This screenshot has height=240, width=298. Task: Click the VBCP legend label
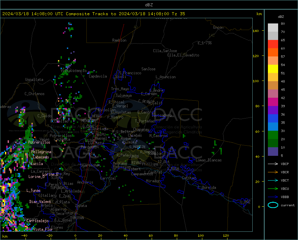285,164
